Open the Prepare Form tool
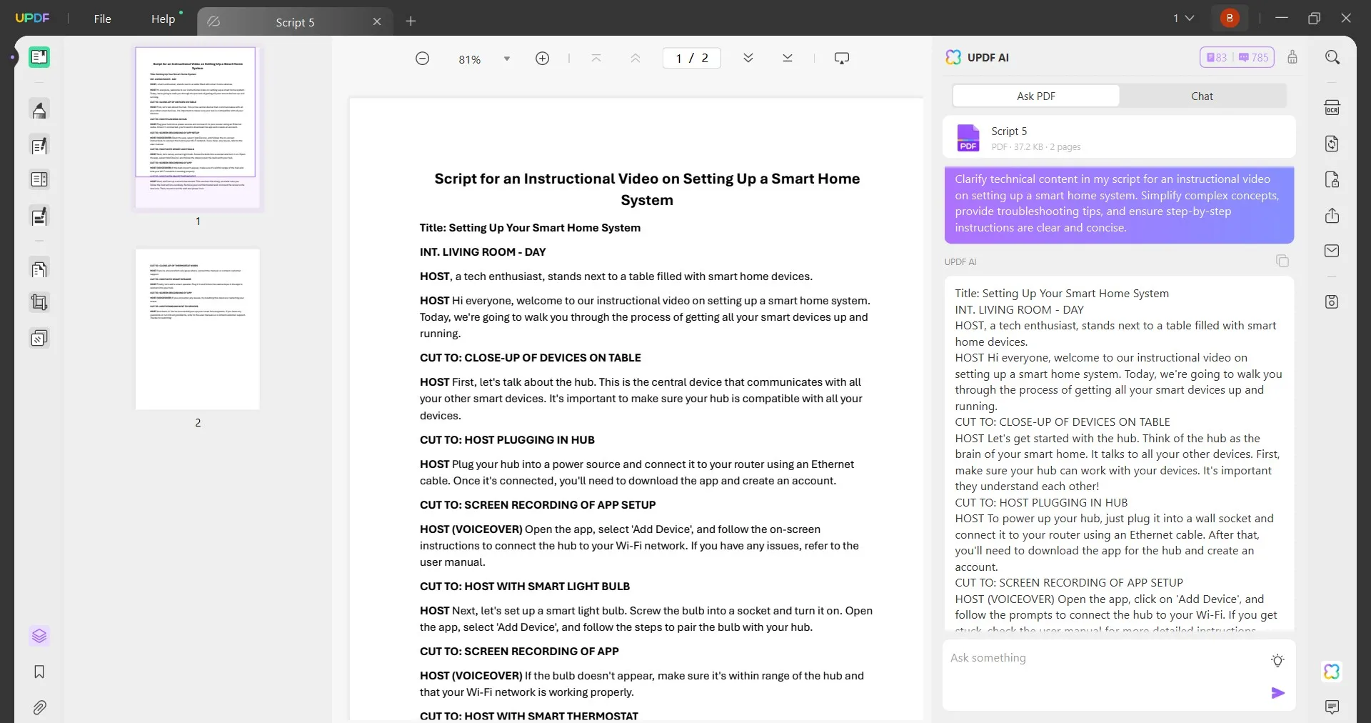The height and width of the screenshot is (723, 1371). click(39, 180)
